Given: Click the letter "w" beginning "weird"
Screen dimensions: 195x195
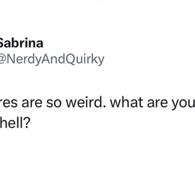Looking at the screenshot, I should (x=71, y=103).
